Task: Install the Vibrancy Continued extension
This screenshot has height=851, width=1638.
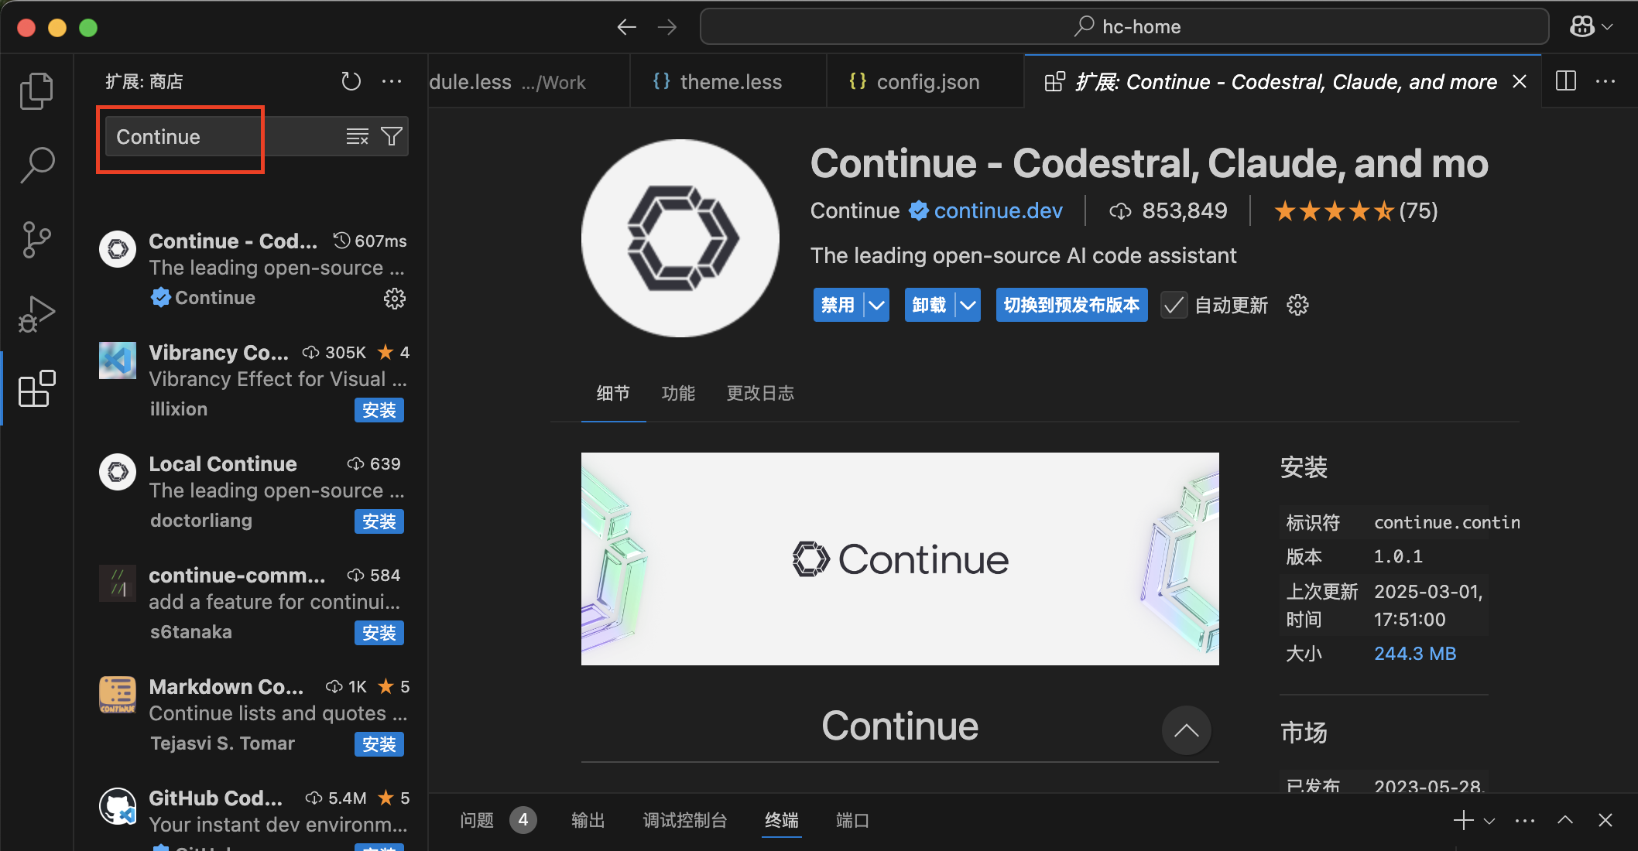Action: coord(379,410)
